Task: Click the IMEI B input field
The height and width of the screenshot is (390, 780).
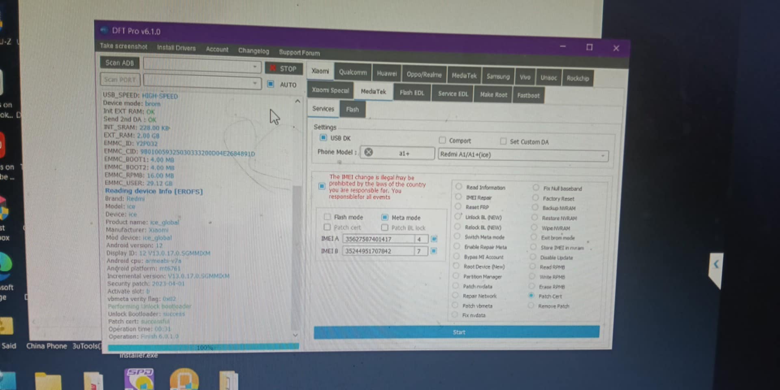Action: (379, 251)
